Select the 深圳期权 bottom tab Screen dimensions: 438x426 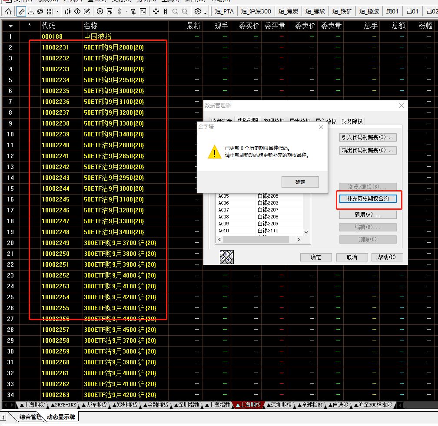[279, 405]
